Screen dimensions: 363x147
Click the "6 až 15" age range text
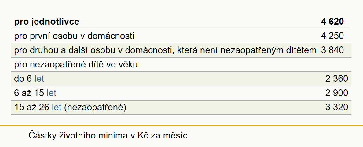29,93
